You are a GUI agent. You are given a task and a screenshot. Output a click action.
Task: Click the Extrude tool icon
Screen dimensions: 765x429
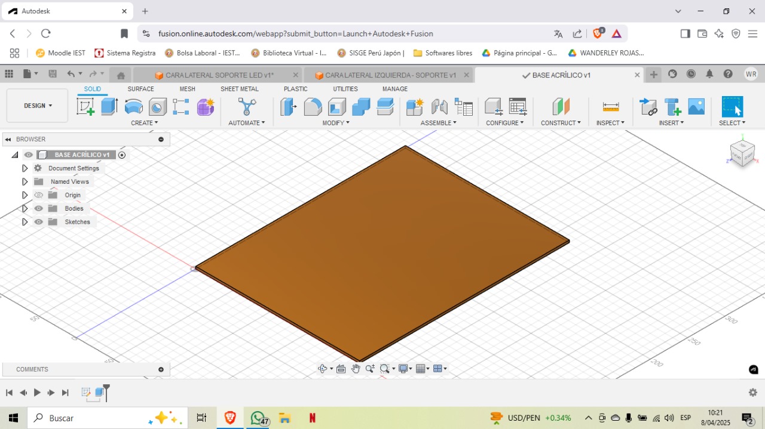tap(109, 107)
